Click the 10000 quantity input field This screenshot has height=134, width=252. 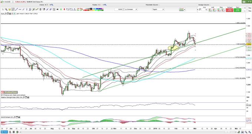(119, 10)
